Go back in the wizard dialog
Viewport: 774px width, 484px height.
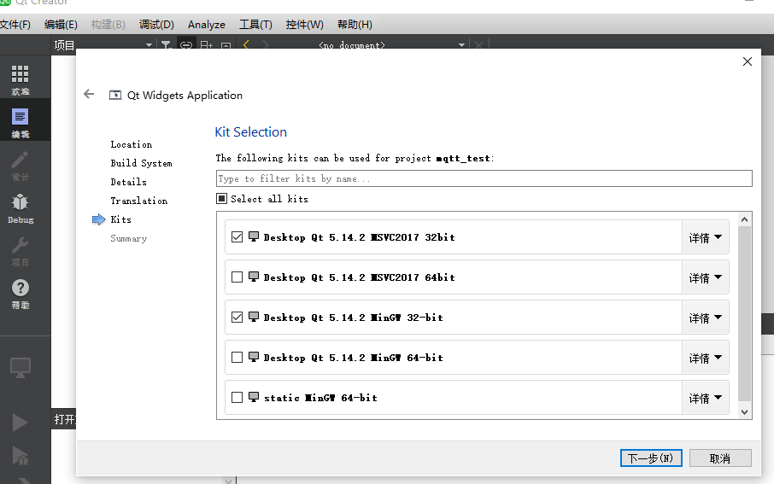89,94
